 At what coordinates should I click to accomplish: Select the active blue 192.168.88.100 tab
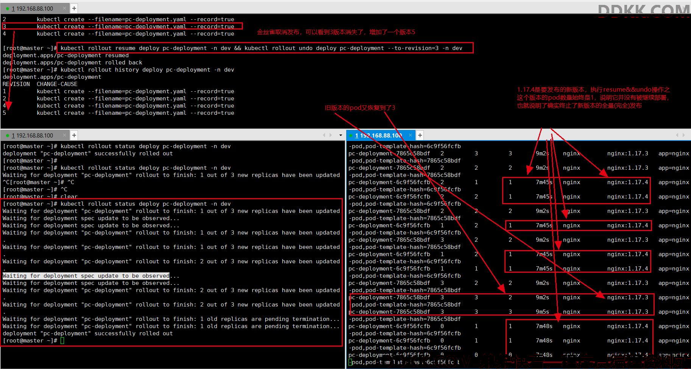pyautogui.click(x=381, y=135)
